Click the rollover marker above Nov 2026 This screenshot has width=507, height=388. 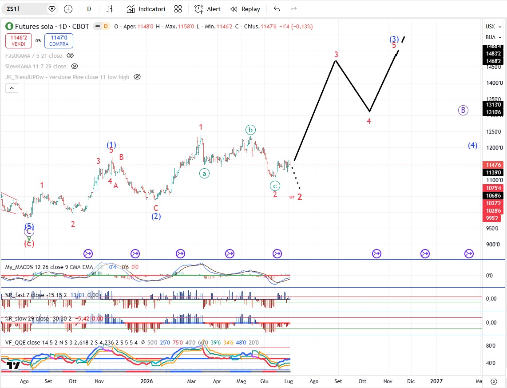tap(376, 254)
